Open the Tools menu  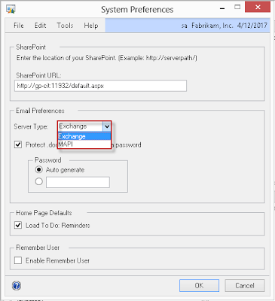pos(65,26)
